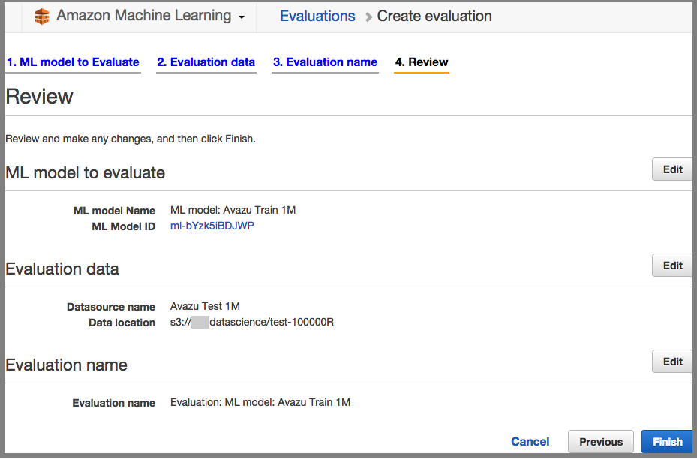This screenshot has height=459, width=697.
Task: Edit the Evaluation data section
Action: pyautogui.click(x=672, y=265)
